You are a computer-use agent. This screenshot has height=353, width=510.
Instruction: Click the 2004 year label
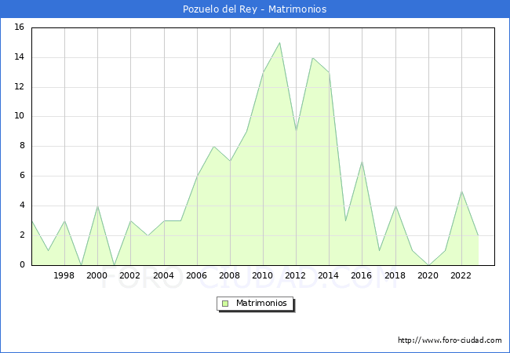coord(163,276)
